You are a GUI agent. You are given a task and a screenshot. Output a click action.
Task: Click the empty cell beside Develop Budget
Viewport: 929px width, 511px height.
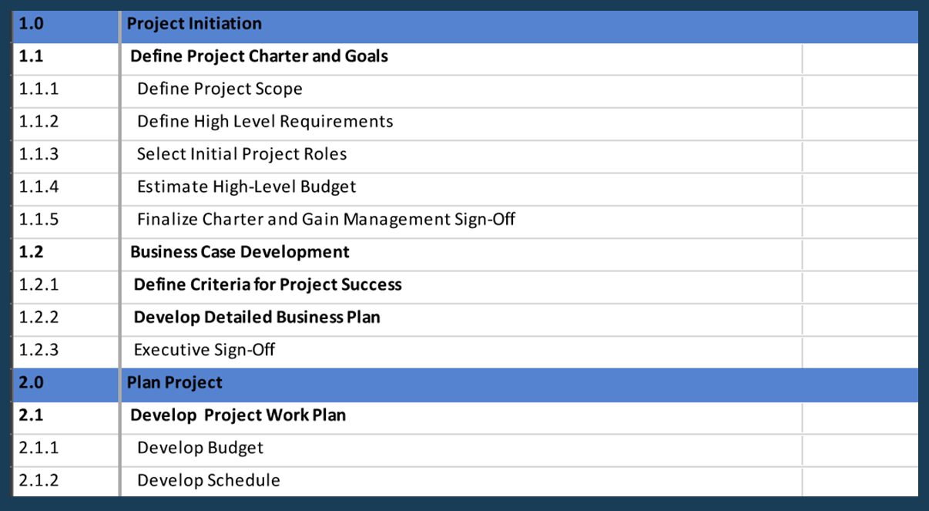pyautogui.click(x=860, y=448)
